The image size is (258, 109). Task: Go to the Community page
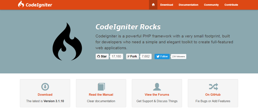coord(211,5)
